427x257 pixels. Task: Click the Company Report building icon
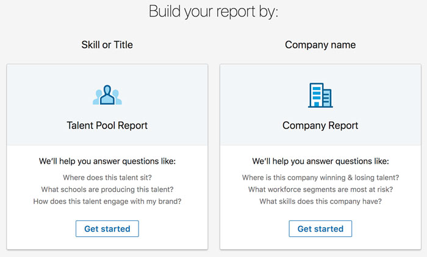[320, 96]
